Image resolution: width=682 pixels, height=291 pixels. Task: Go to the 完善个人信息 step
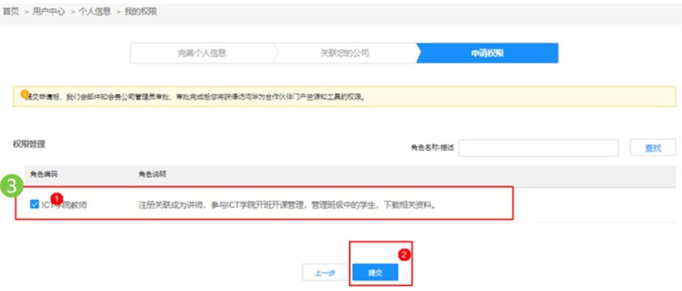pos(202,53)
